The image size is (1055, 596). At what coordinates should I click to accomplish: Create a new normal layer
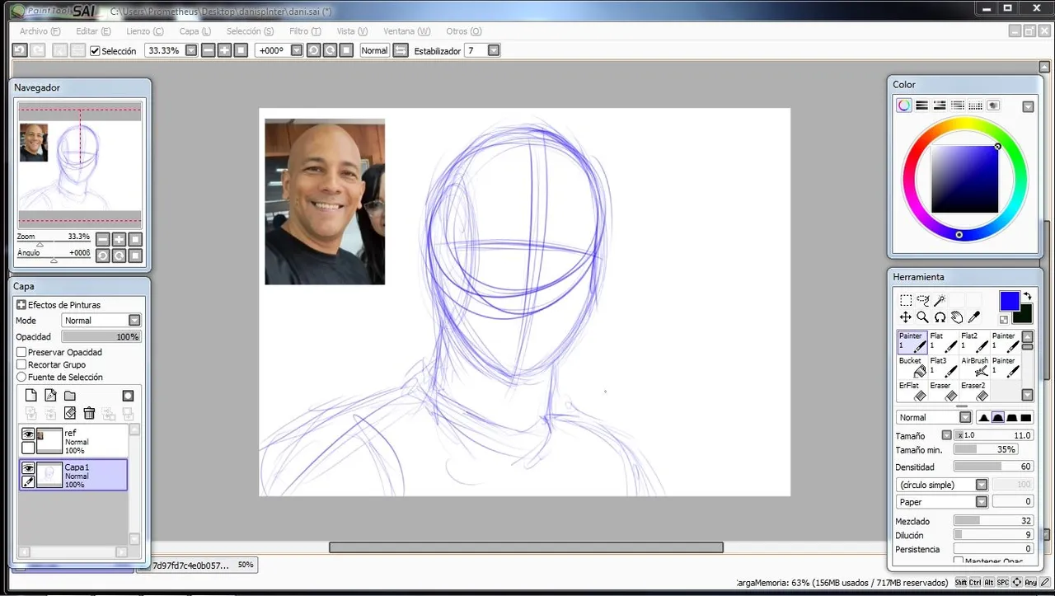pyautogui.click(x=31, y=396)
